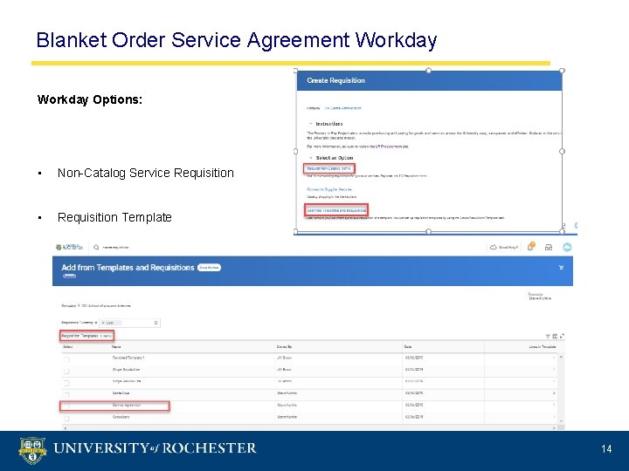This screenshot has height=471, width=629.
Task: Open the shopping cart icon in blue banner
Action: [561, 268]
